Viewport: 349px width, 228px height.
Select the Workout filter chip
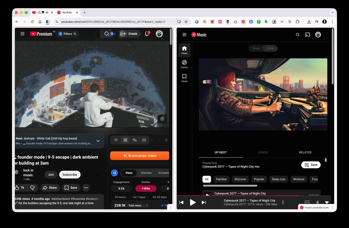298,179
